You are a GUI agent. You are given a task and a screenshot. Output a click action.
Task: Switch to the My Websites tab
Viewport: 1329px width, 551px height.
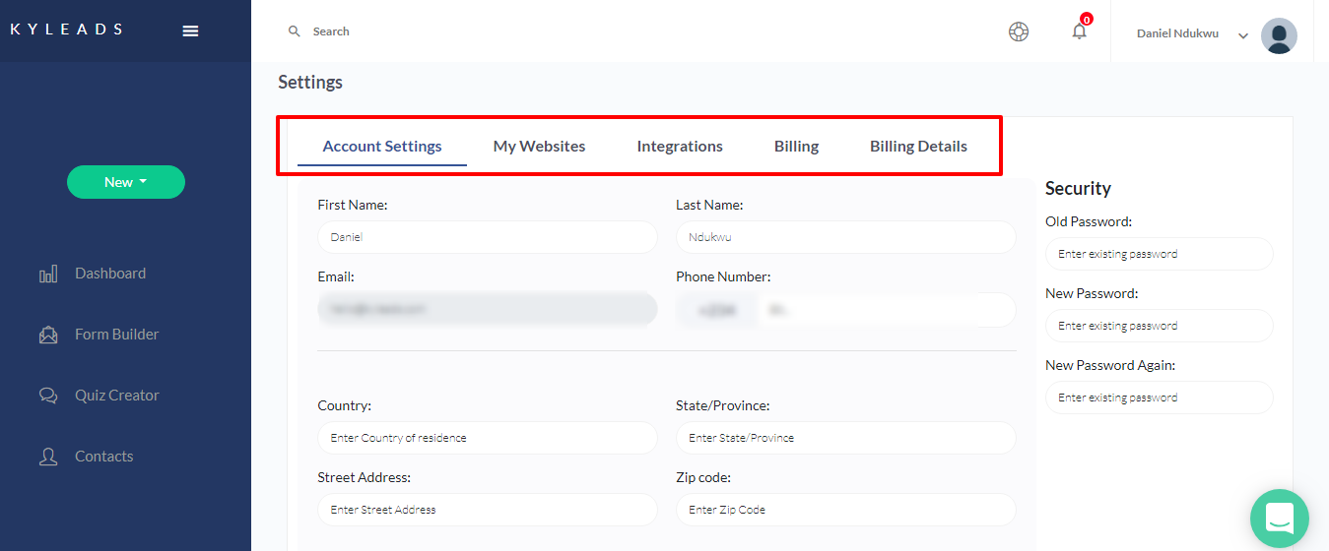coord(539,147)
